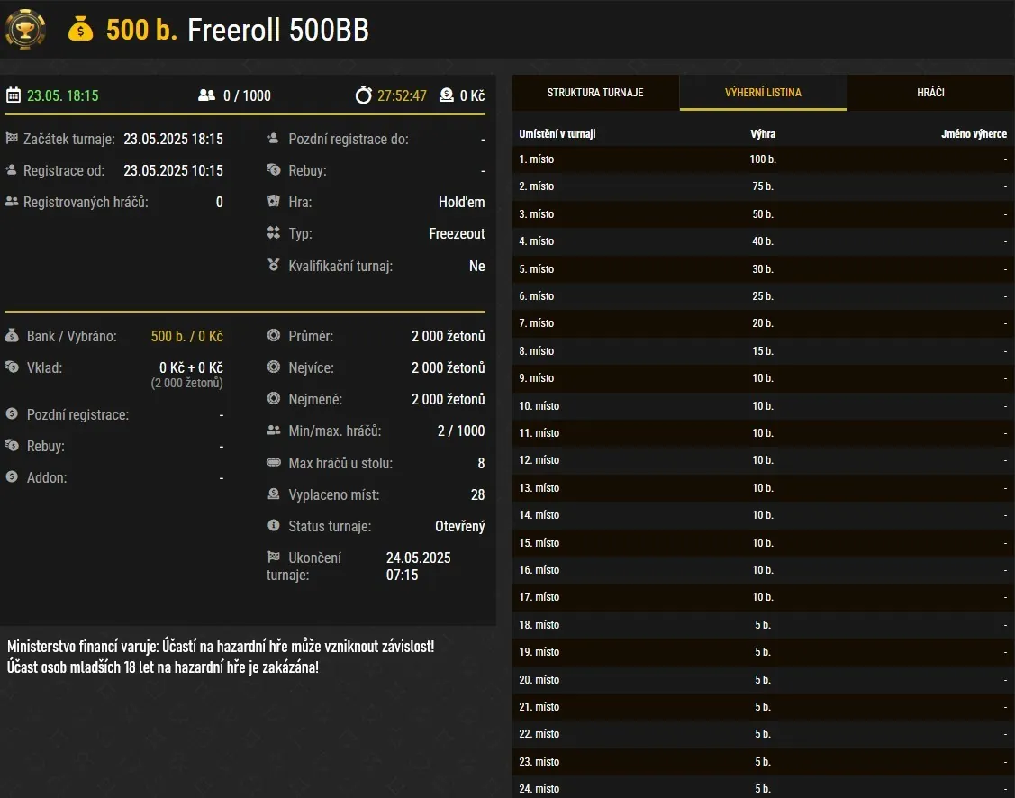
Task: Select the 1. místo row showing 100 b.
Action: (761, 159)
